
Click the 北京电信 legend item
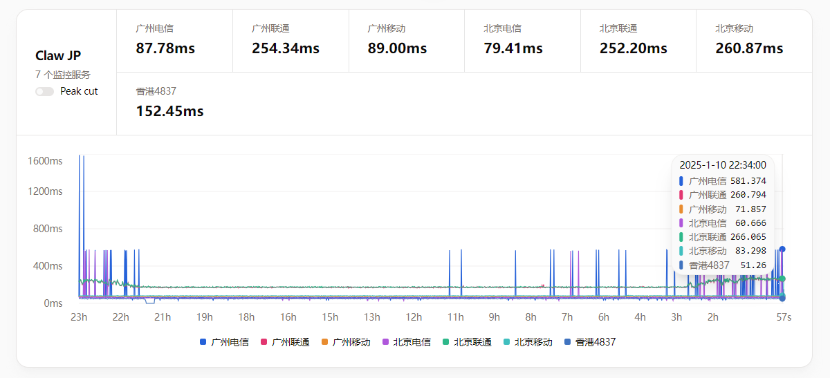pos(406,342)
